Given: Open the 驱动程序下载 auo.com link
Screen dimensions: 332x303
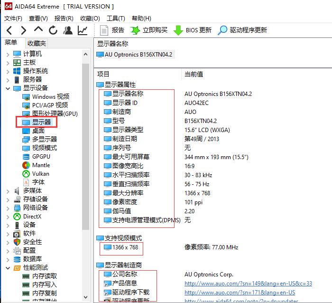Looking at the screenshot, I should 240,293.
